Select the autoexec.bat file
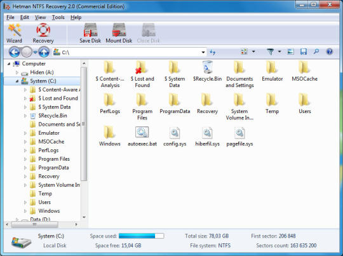 point(142,136)
